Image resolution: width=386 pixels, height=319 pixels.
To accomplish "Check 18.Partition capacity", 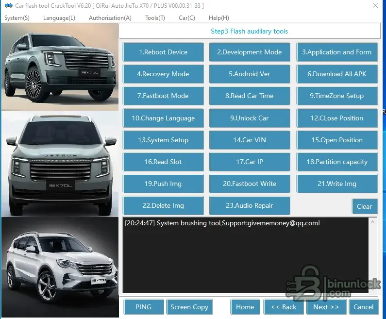I will [337, 162].
